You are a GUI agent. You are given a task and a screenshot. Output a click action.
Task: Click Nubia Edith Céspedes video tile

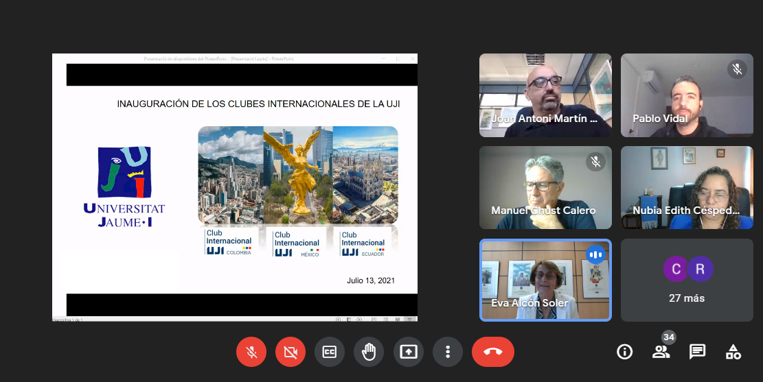686,187
